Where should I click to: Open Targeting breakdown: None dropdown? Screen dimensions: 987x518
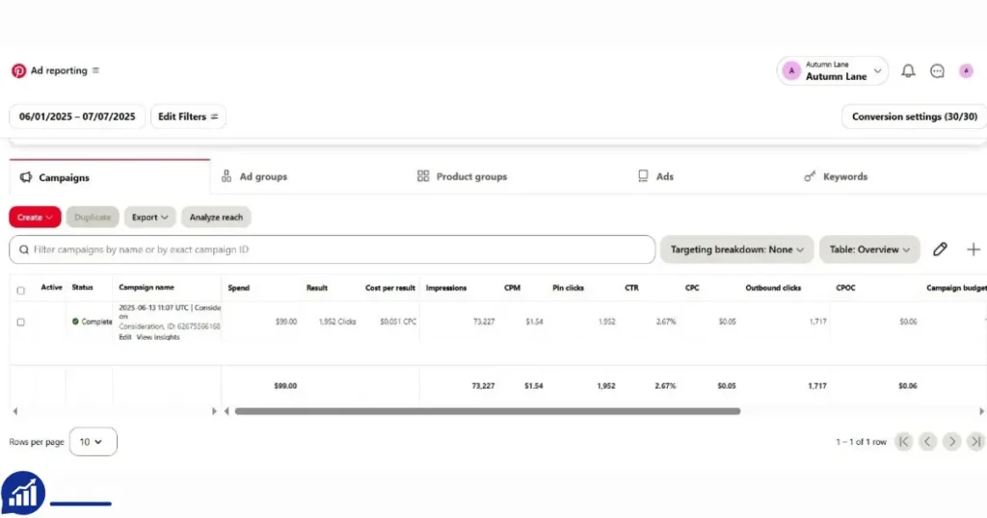736,249
